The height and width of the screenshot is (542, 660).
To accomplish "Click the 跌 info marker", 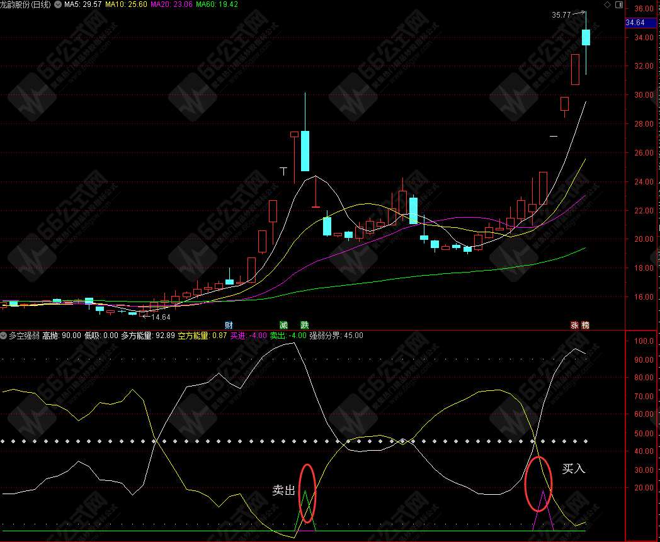I will pyautogui.click(x=305, y=325).
